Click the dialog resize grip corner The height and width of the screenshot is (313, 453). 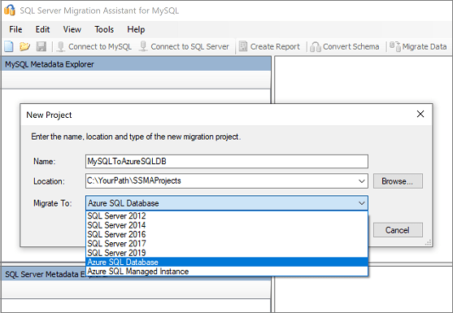pos(428,242)
